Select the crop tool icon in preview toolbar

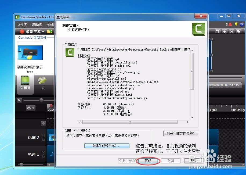[x=218, y=31]
